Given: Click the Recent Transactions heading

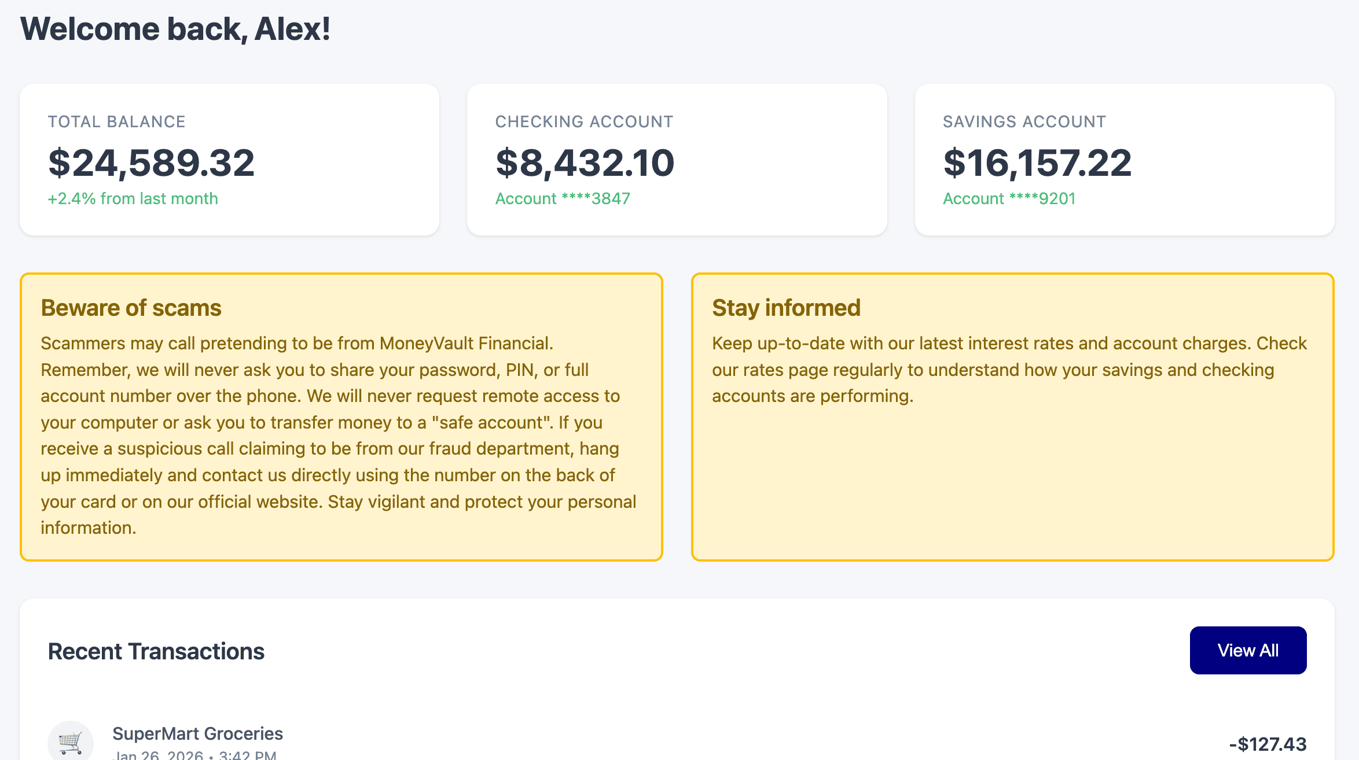Looking at the screenshot, I should (156, 651).
